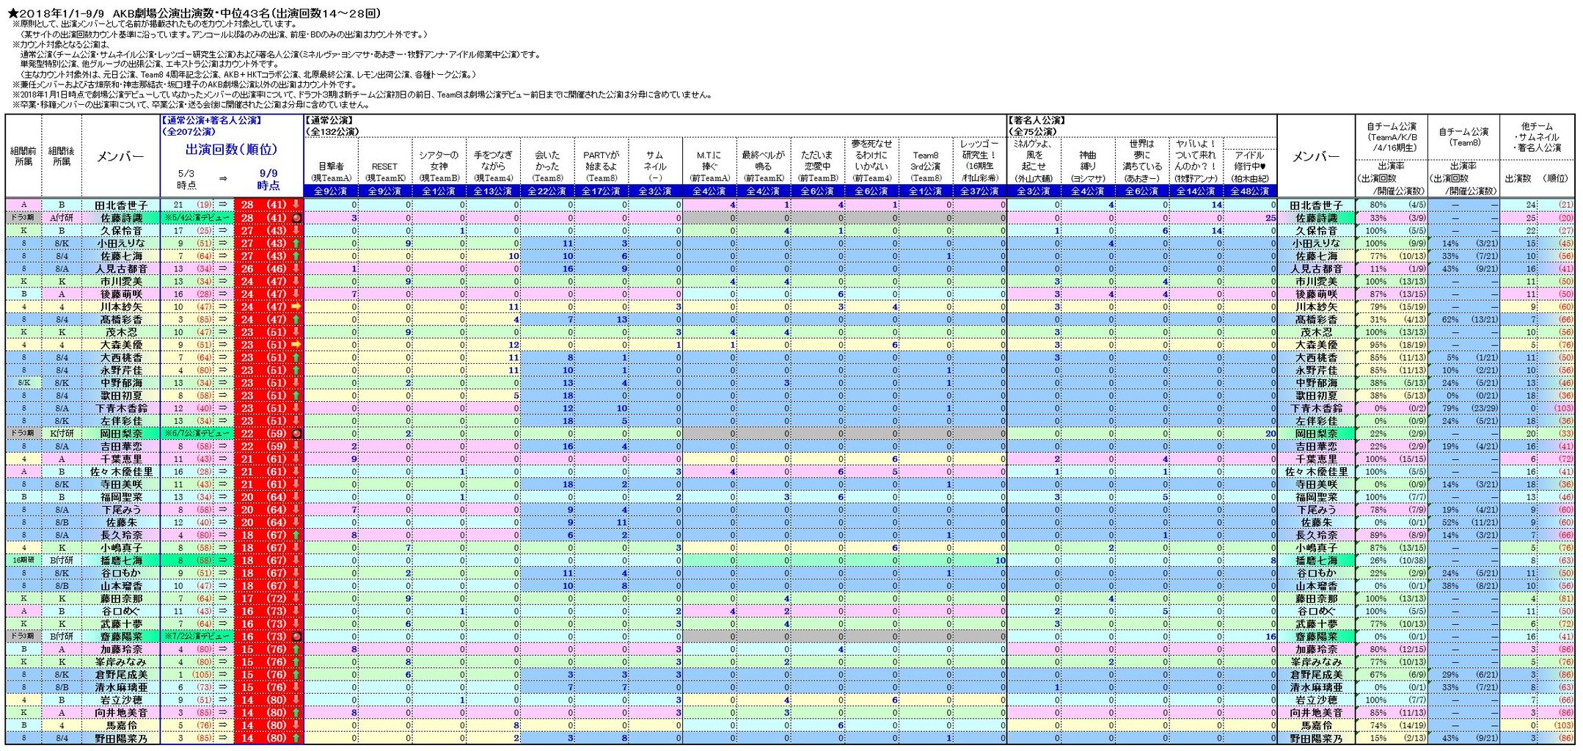The image size is (1583, 751).
Task: Click the red down arrow in 千葉恵里's row
Action: tap(296, 459)
